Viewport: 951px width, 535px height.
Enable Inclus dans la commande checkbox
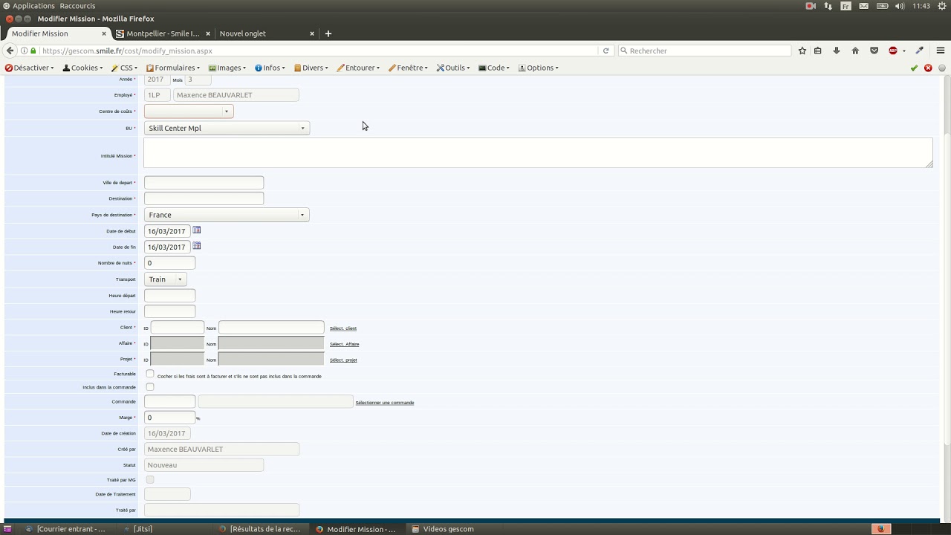pos(150,387)
